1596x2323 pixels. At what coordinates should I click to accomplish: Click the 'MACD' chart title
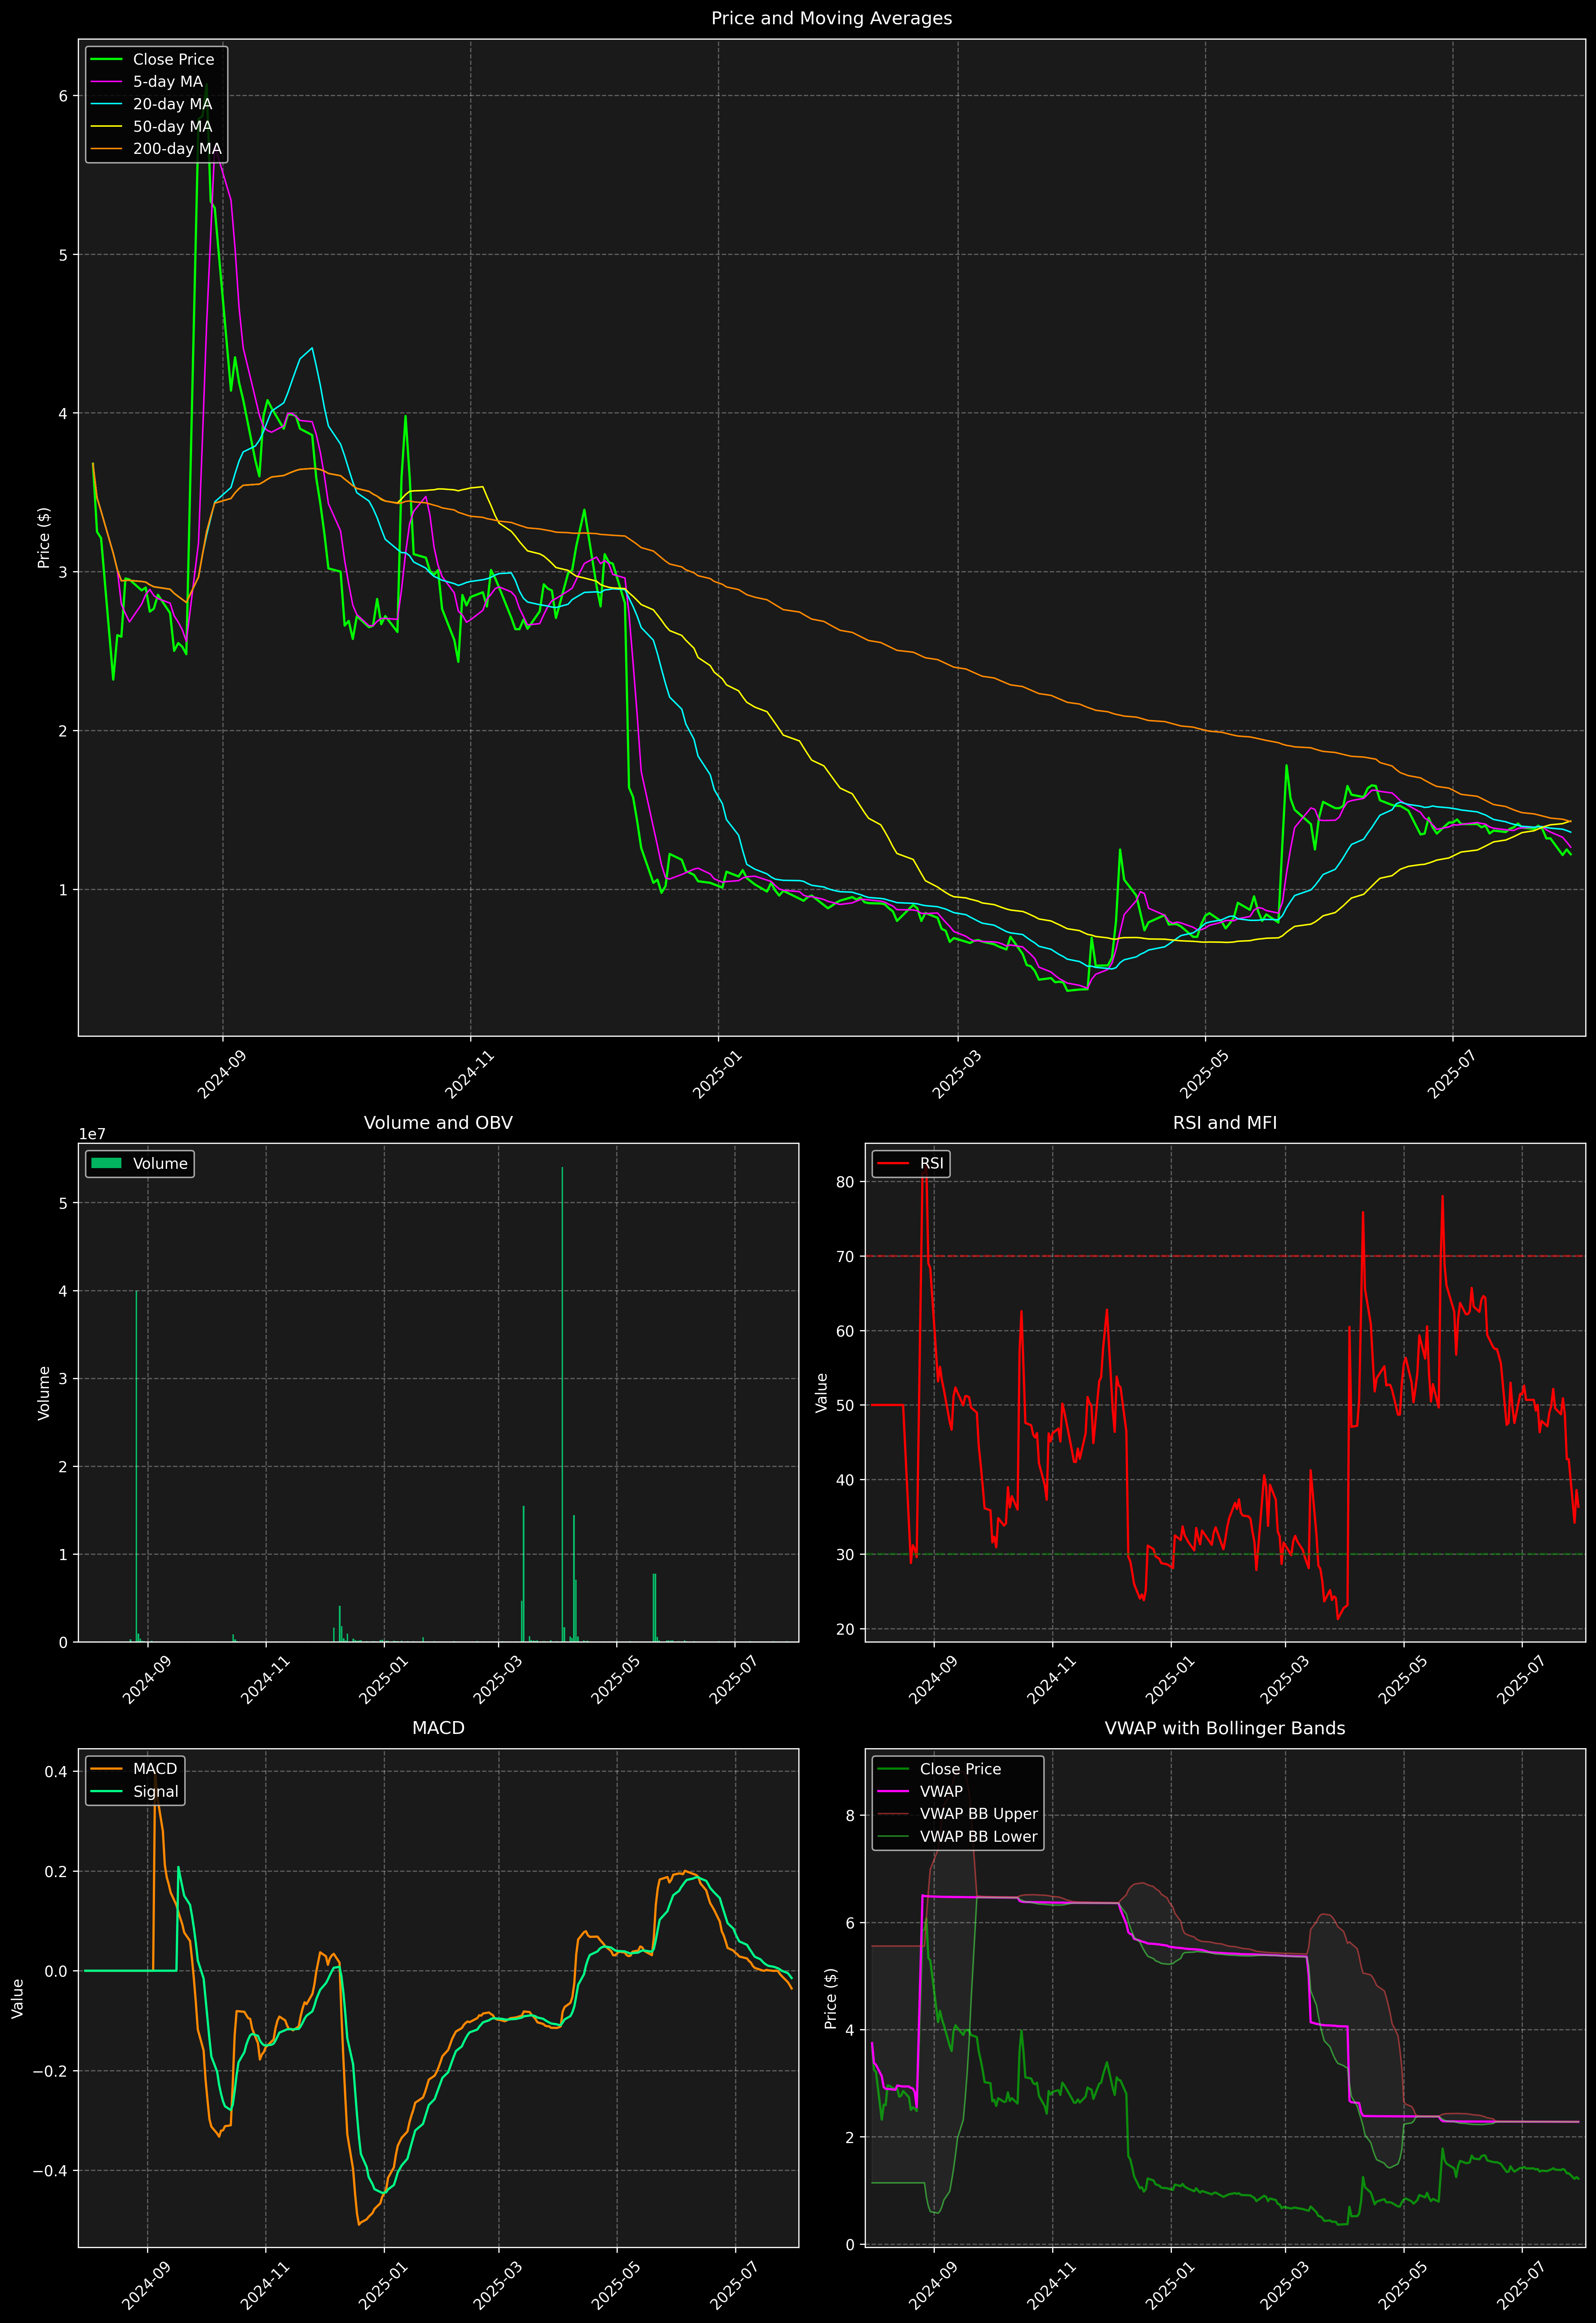click(438, 1728)
